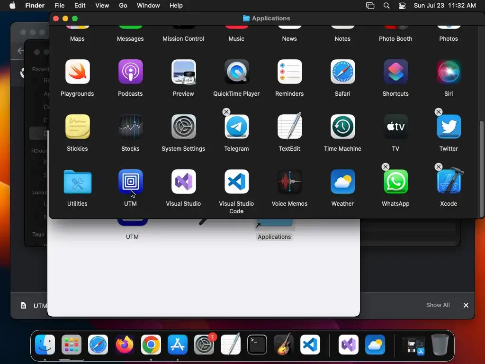Open Launchpad from the Dock
Screen dimensions: 485x364
point(72,345)
